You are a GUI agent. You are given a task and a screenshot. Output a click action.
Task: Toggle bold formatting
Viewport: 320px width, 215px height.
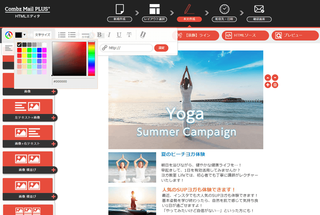[99, 35]
